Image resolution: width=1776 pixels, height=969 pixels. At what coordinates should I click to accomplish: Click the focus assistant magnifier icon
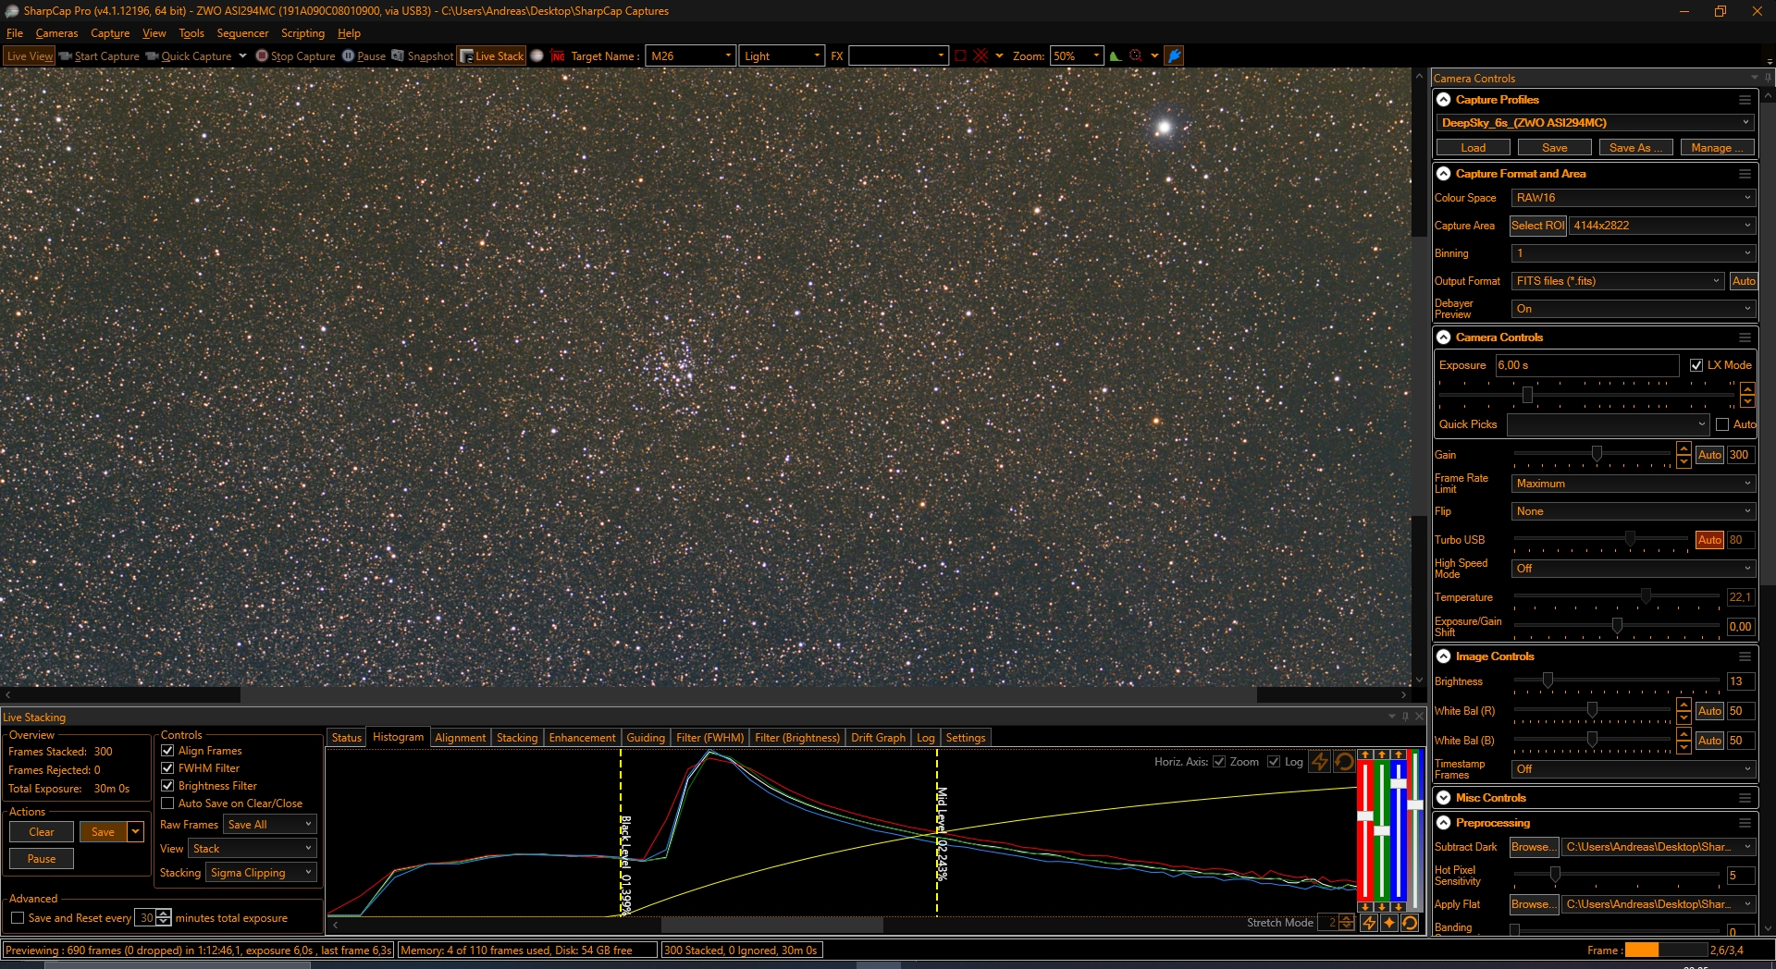(1136, 55)
